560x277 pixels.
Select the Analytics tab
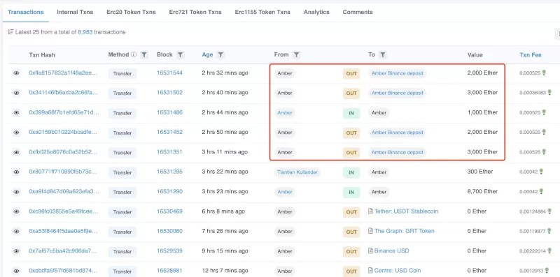316,12
